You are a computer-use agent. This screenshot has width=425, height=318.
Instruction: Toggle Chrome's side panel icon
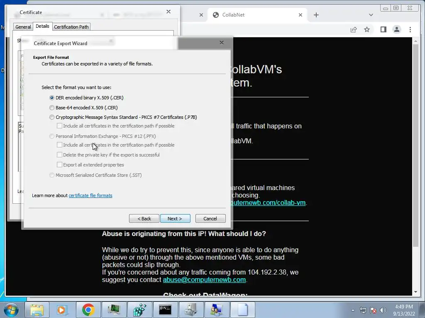click(x=383, y=29)
